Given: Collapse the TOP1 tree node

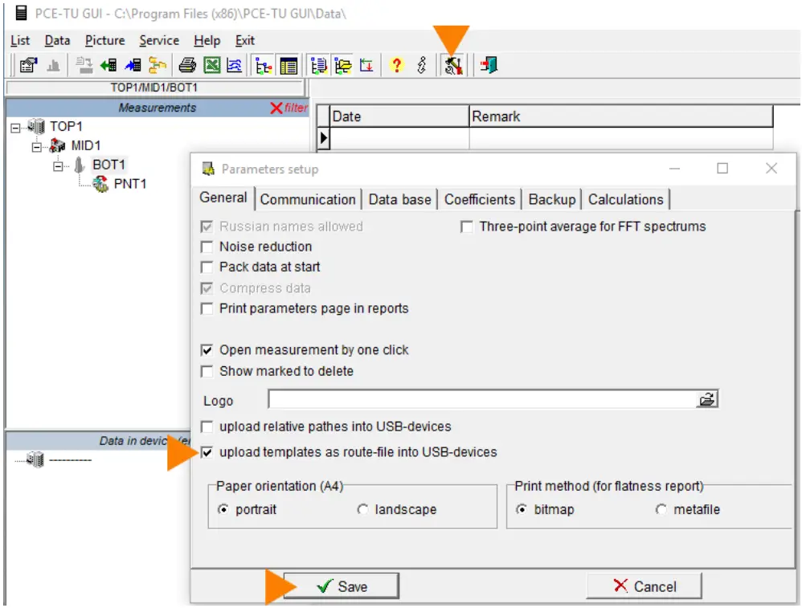Looking at the screenshot, I should coord(15,128).
